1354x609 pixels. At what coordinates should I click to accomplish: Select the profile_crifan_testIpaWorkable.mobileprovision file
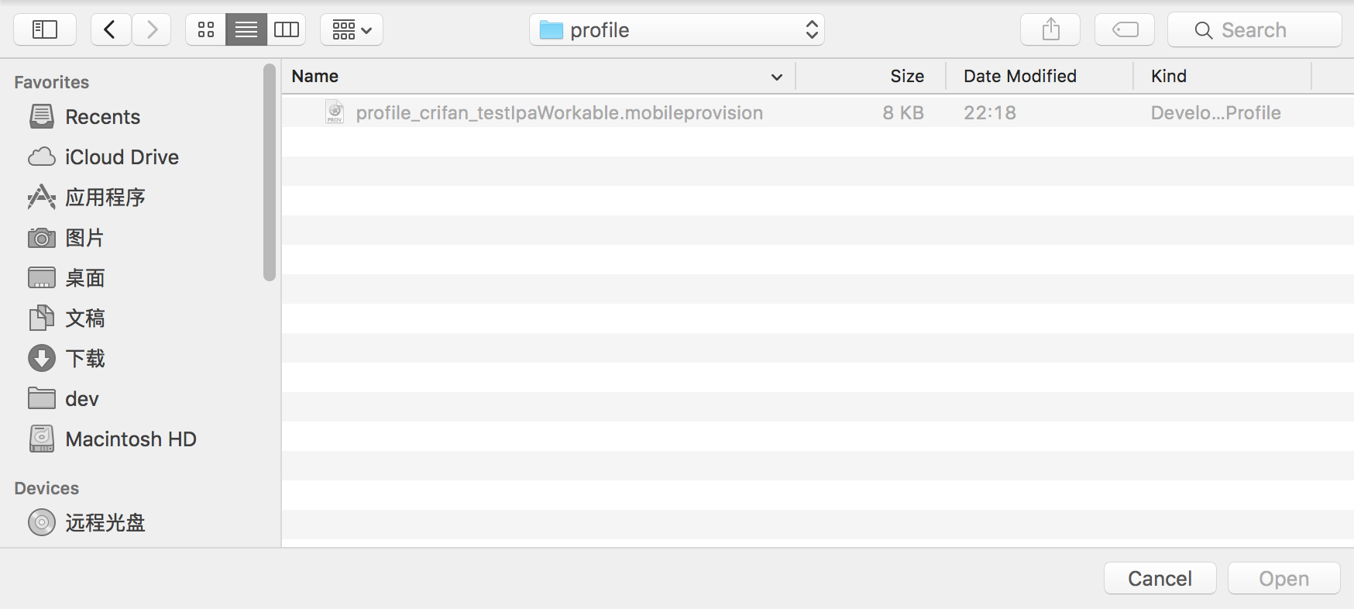[558, 113]
